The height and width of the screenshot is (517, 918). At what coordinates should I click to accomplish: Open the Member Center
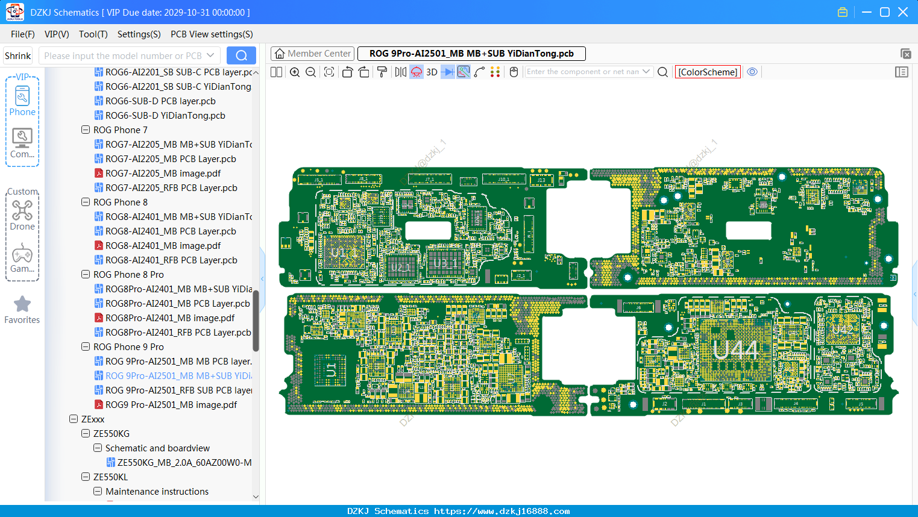point(312,54)
